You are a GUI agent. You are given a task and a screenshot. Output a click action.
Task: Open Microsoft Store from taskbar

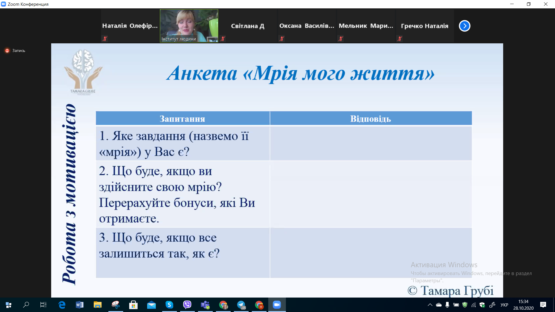(x=133, y=305)
